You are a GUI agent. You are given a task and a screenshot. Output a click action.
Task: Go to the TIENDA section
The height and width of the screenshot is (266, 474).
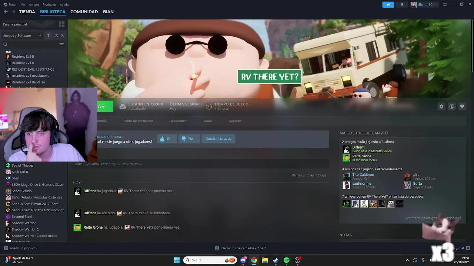click(x=27, y=12)
